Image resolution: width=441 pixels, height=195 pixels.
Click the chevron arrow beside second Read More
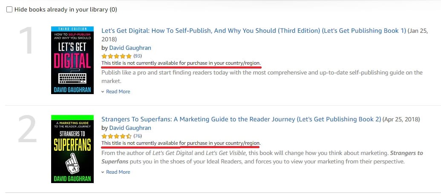point(103,172)
